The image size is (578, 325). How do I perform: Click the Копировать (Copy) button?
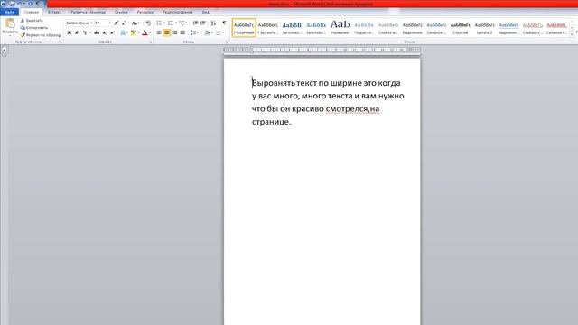tap(34, 28)
